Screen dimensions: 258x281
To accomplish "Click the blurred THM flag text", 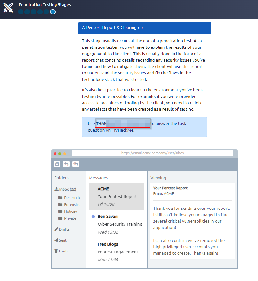I will [123, 123].
